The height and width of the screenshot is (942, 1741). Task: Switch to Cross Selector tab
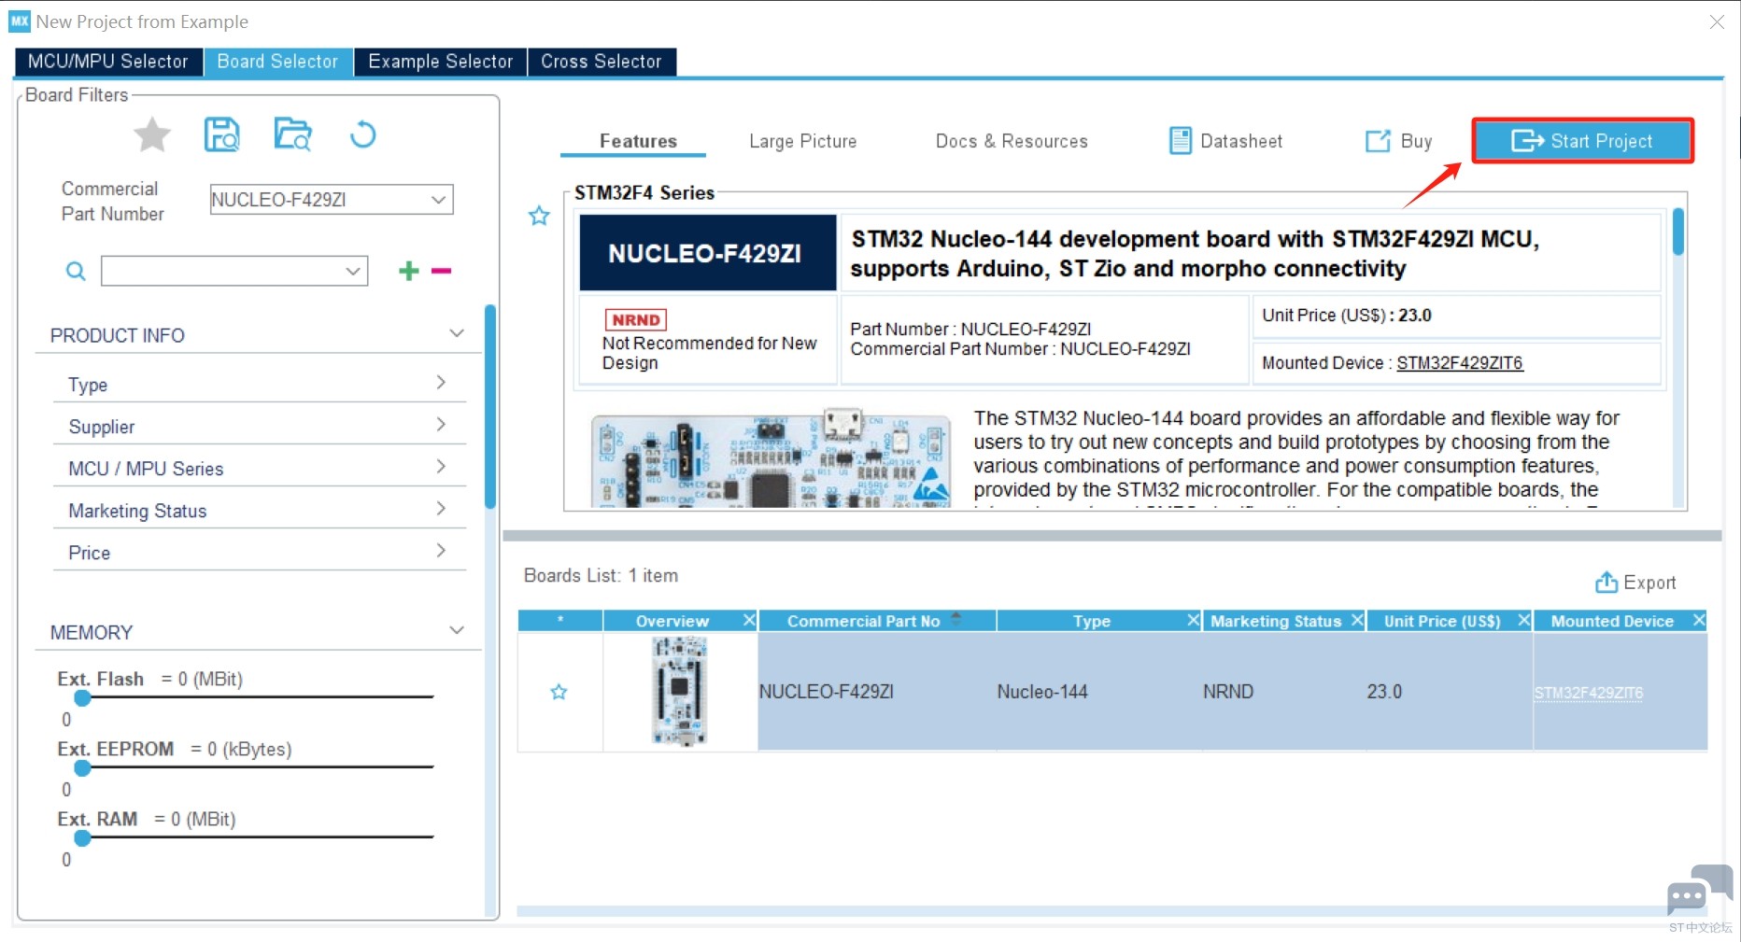click(x=602, y=62)
